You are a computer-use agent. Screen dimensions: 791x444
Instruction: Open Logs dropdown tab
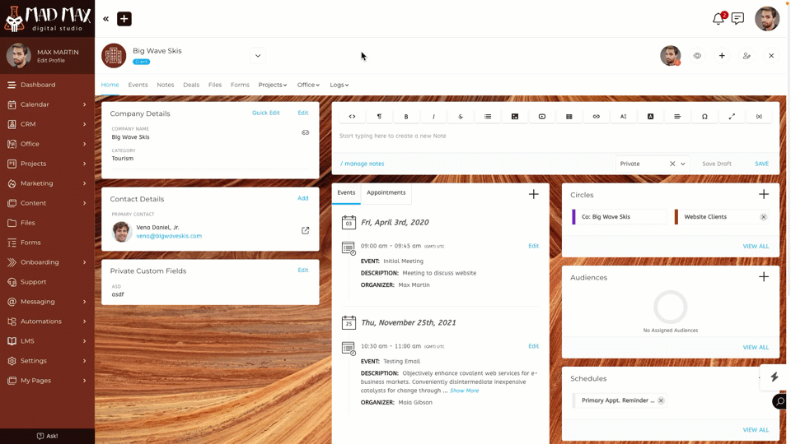(339, 85)
